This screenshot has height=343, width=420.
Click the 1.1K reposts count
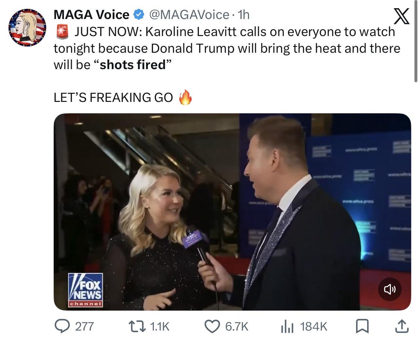(x=160, y=327)
